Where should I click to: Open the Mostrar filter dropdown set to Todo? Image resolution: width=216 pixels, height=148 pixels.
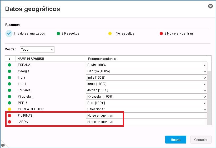click(37, 50)
